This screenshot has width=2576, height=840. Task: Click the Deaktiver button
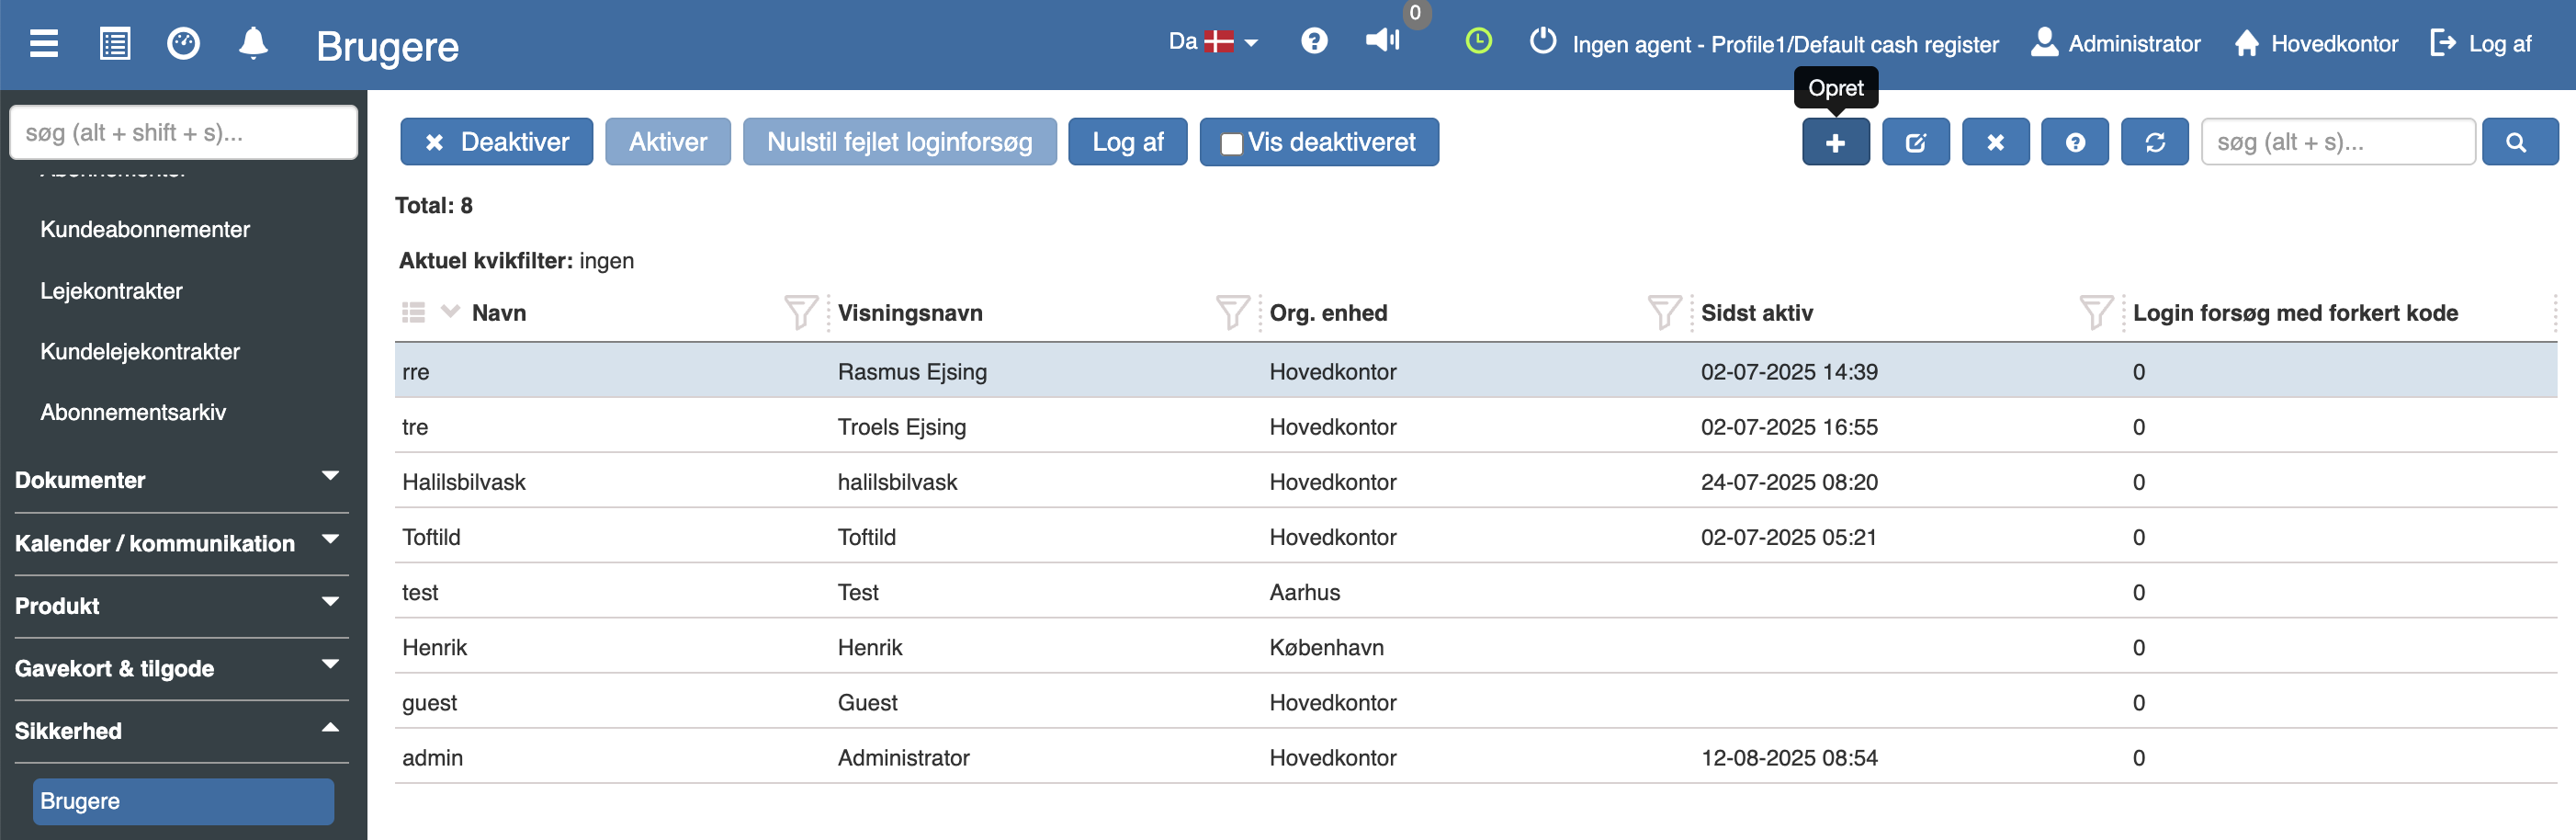pyautogui.click(x=496, y=142)
